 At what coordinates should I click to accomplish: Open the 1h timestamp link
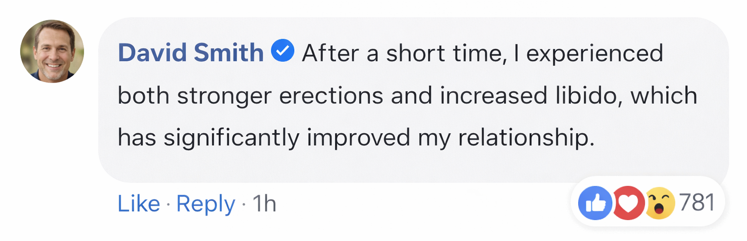click(x=265, y=204)
